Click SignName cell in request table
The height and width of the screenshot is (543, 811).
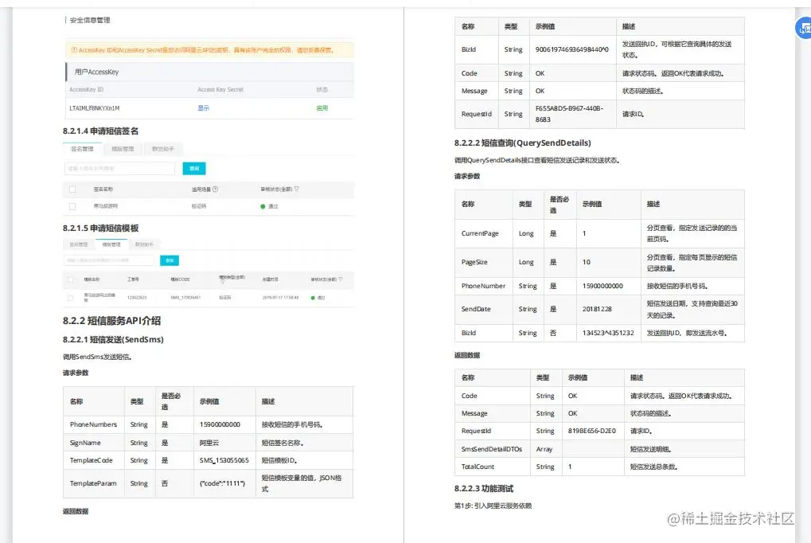pyautogui.click(x=94, y=443)
